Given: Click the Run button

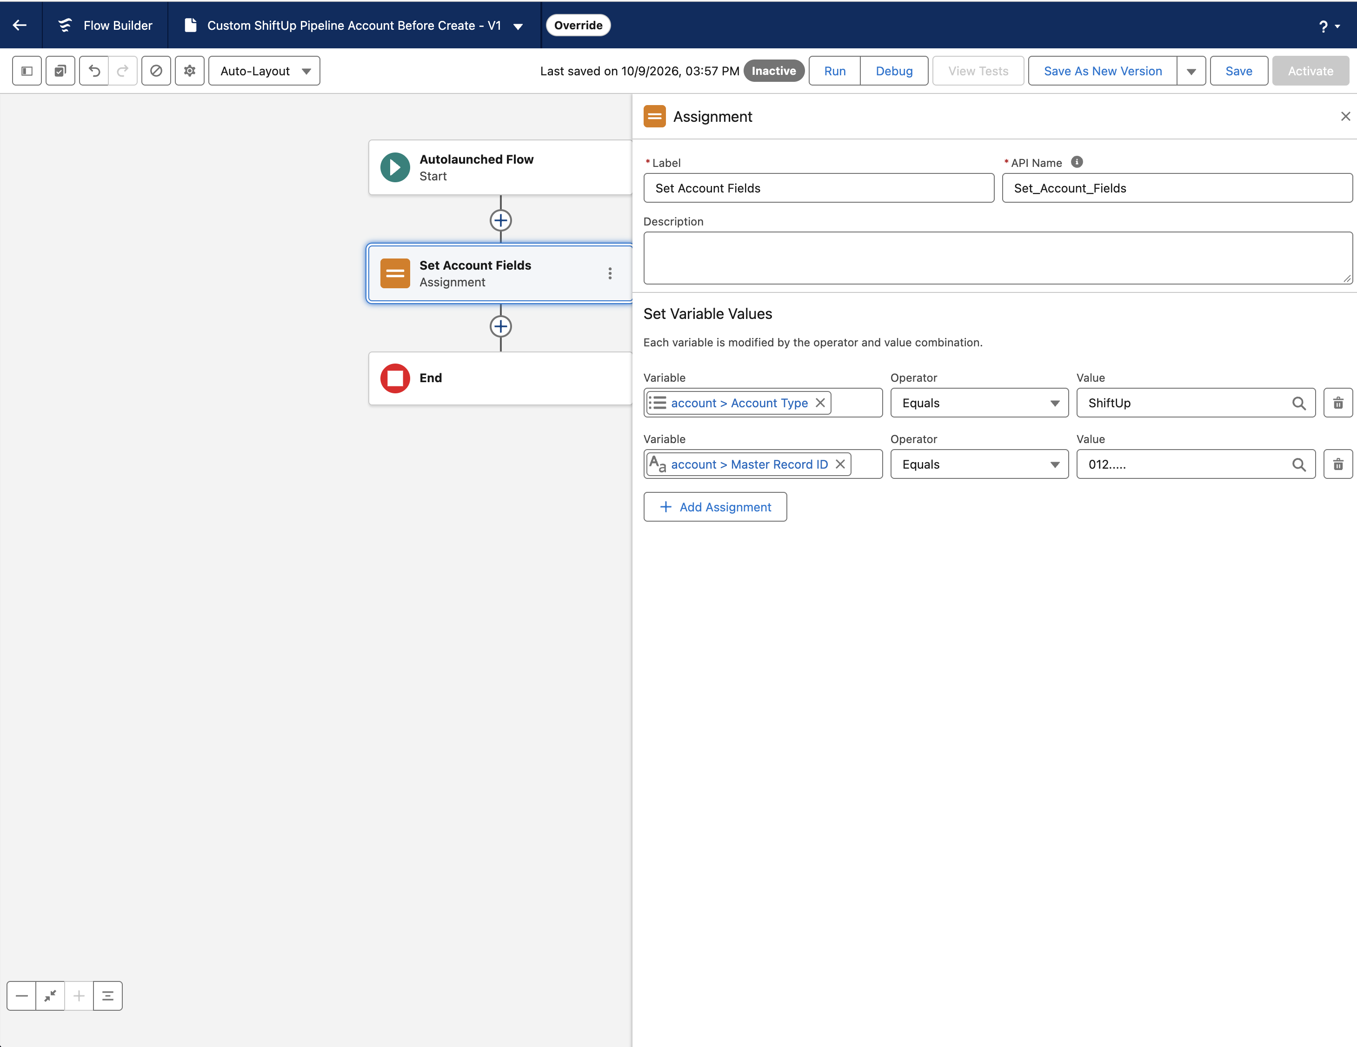Looking at the screenshot, I should 834,71.
